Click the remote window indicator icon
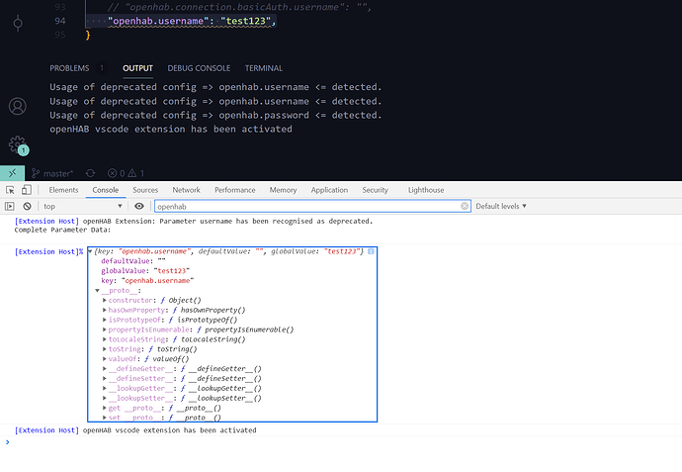682x472 pixels. 11,173
